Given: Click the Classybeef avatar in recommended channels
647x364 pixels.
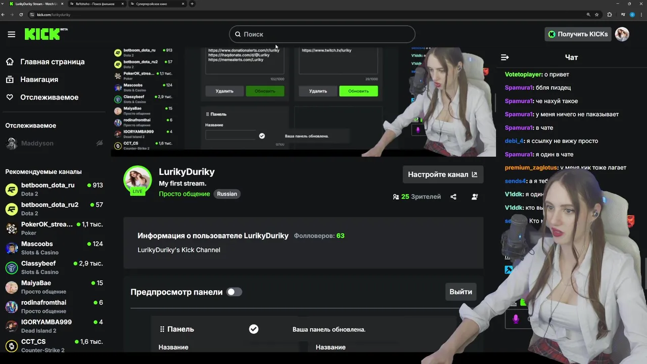Looking at the screenshot, I should [11, 267].
